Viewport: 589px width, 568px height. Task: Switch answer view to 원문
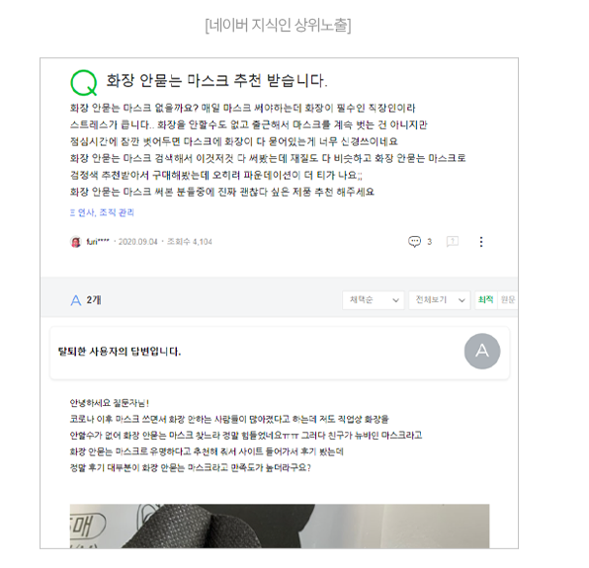(508, 299)
